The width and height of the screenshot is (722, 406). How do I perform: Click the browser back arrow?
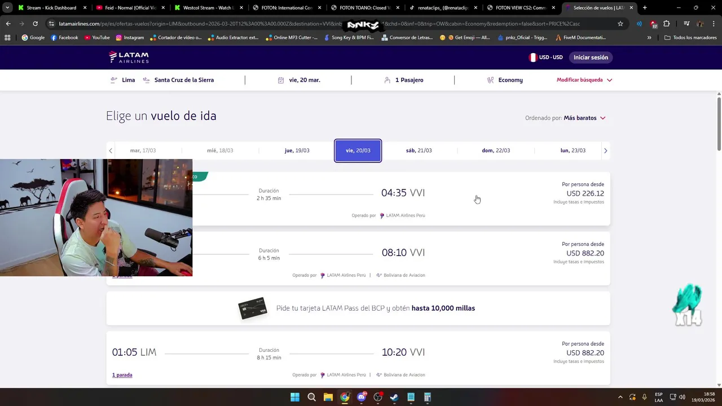8,24
